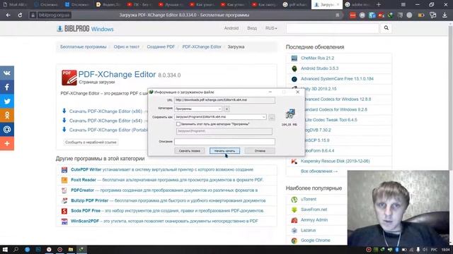Click the Start download button in dialog
453x254 pixels.
[x=224, y=150]
